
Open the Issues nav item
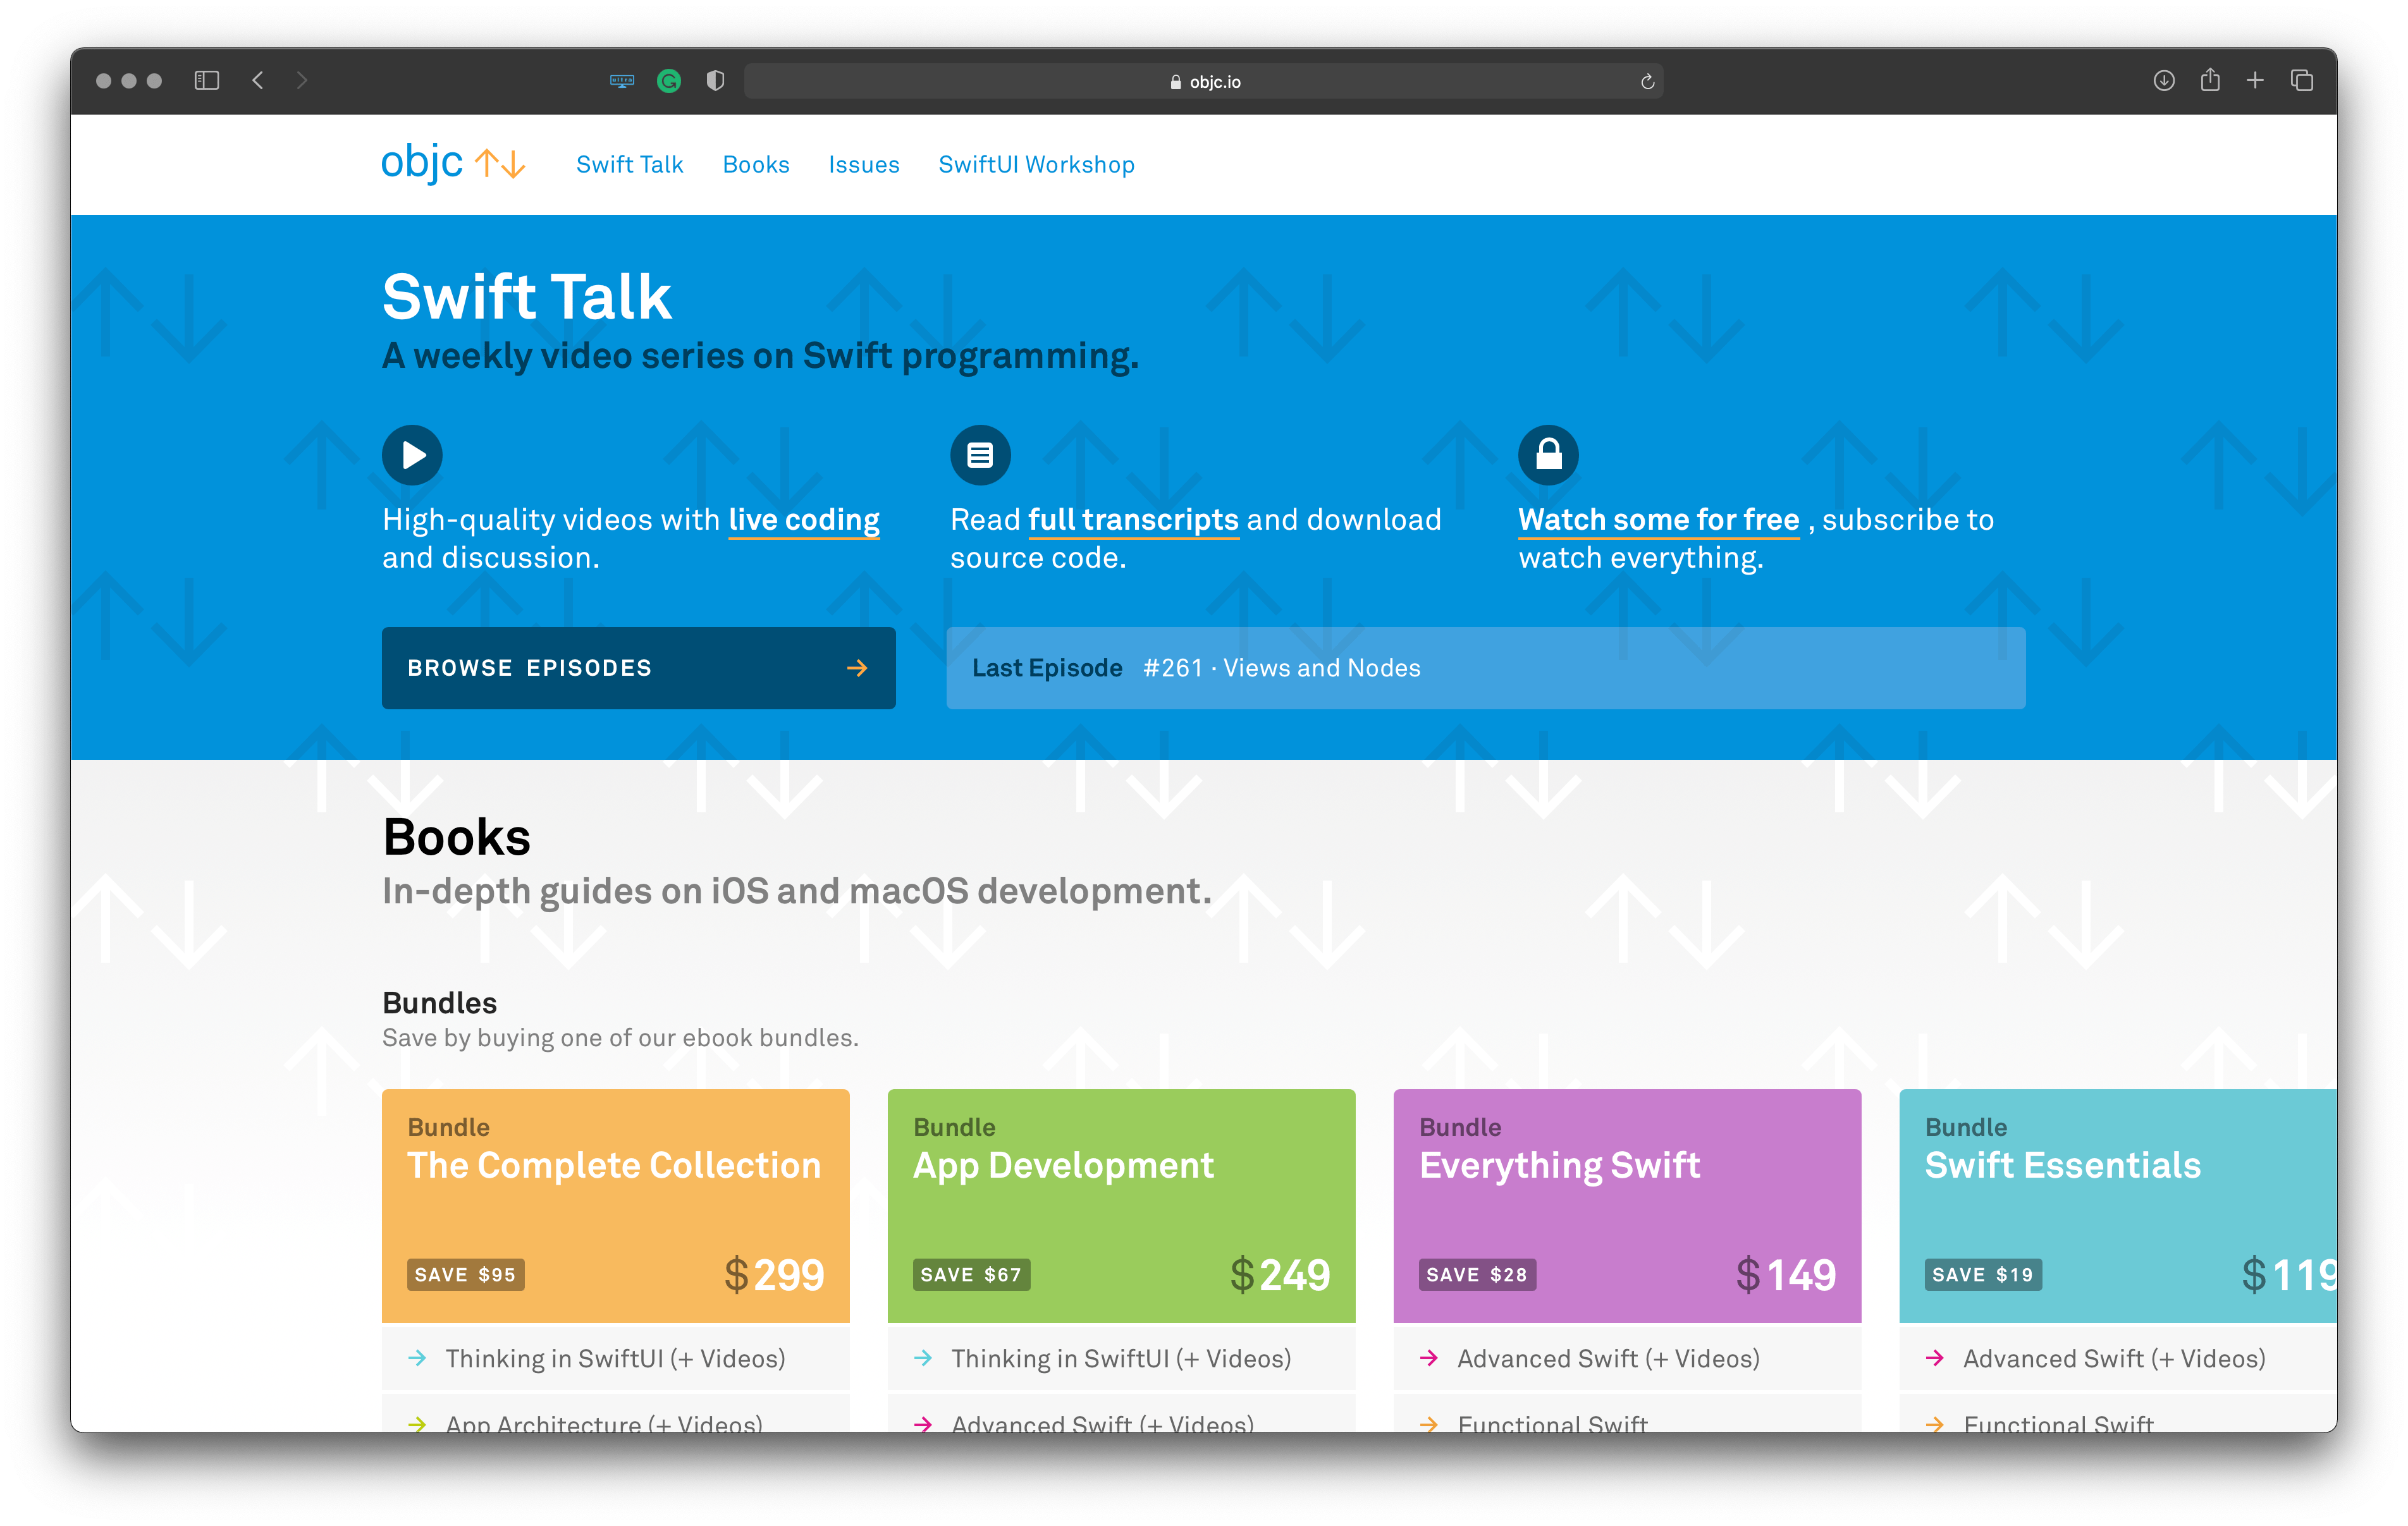(x=864, y=164)
